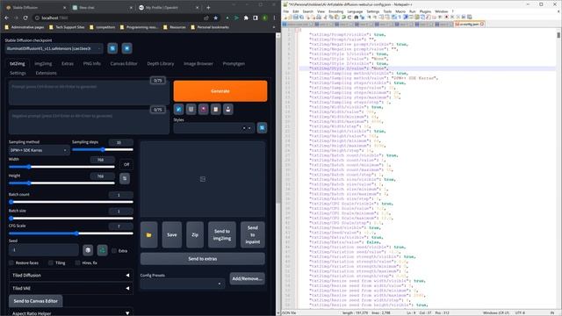Refresh the Styles list with blue icon
Screen dimensions: 562x316
pos(262,128)
